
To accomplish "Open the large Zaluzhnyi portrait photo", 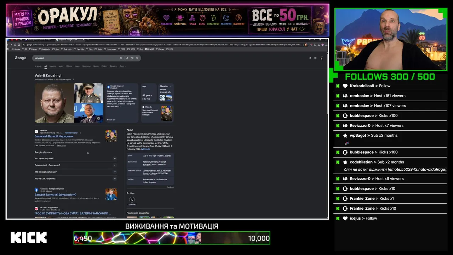I will coord(54,103).
